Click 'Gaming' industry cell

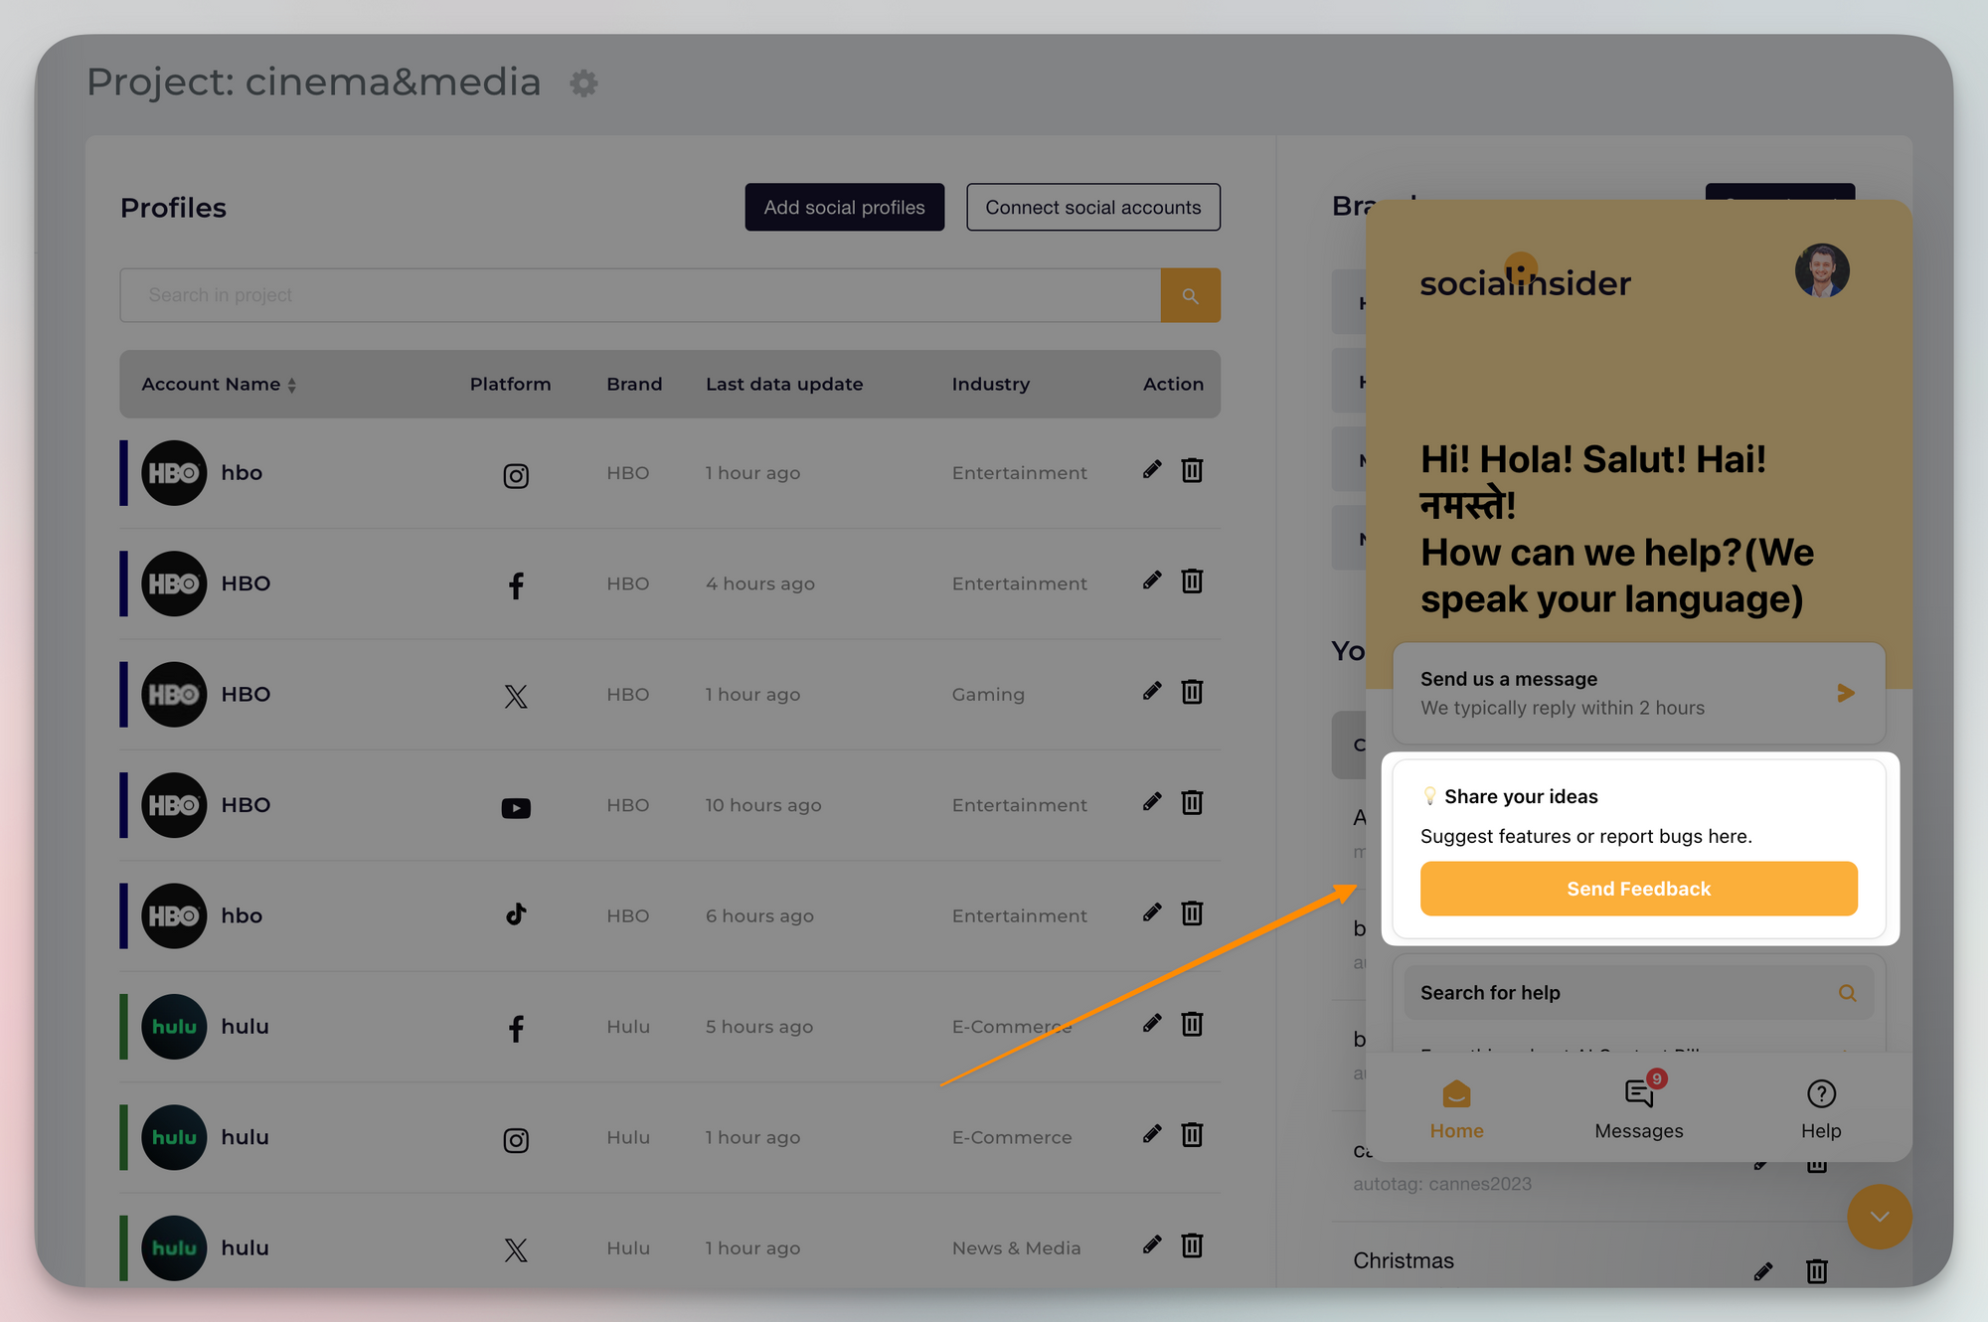point(988,695)
